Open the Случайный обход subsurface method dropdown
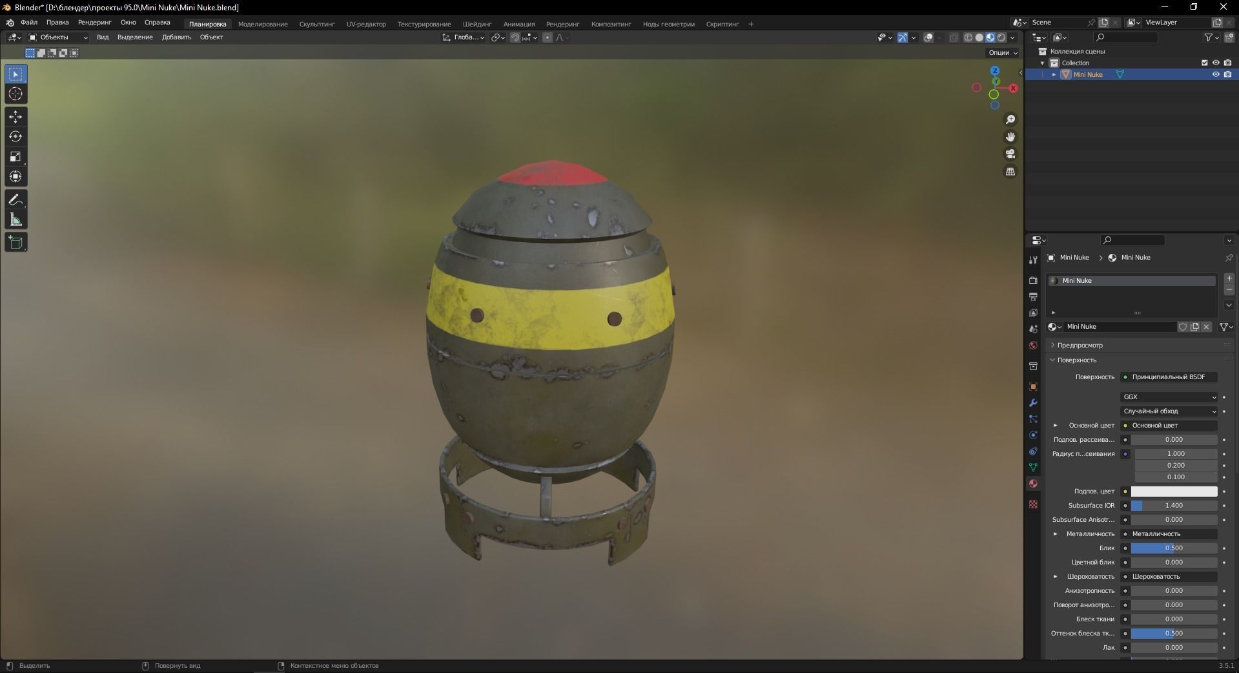 (x=1169, y=411)
